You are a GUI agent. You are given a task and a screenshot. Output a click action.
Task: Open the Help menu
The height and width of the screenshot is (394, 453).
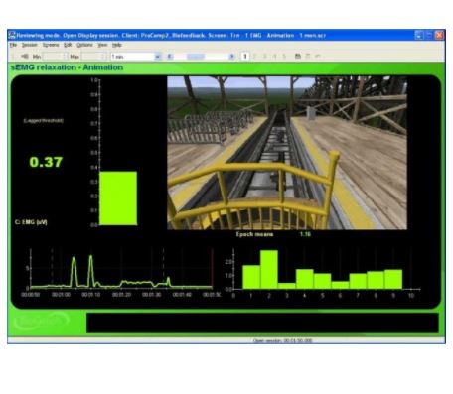116,45
